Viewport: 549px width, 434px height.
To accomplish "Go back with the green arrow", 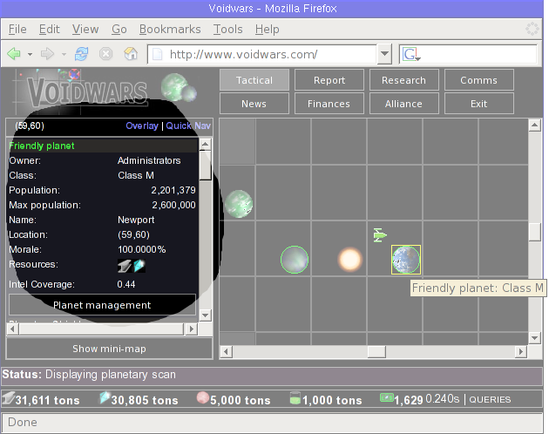I will [x=14, y=54].
